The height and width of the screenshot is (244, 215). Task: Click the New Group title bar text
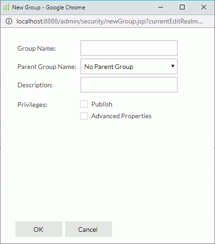(x=49, y=8)
